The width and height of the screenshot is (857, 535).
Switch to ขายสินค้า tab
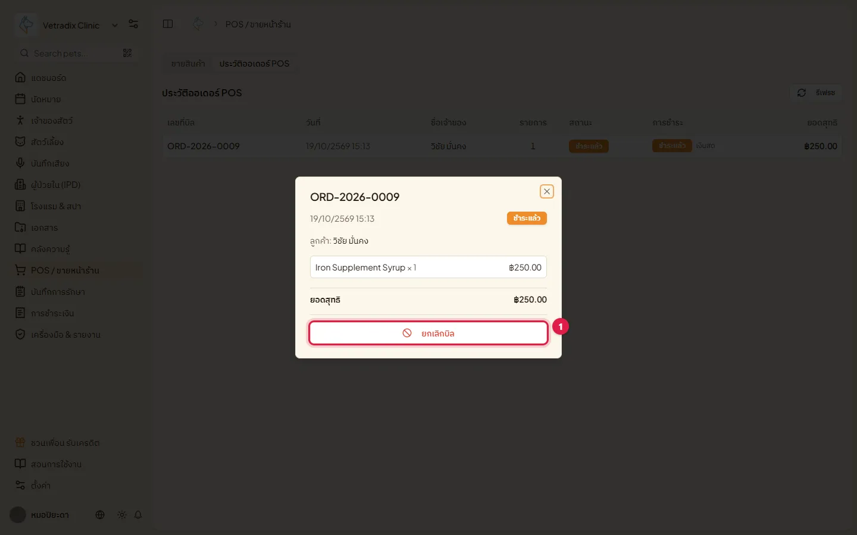(188, 64)
